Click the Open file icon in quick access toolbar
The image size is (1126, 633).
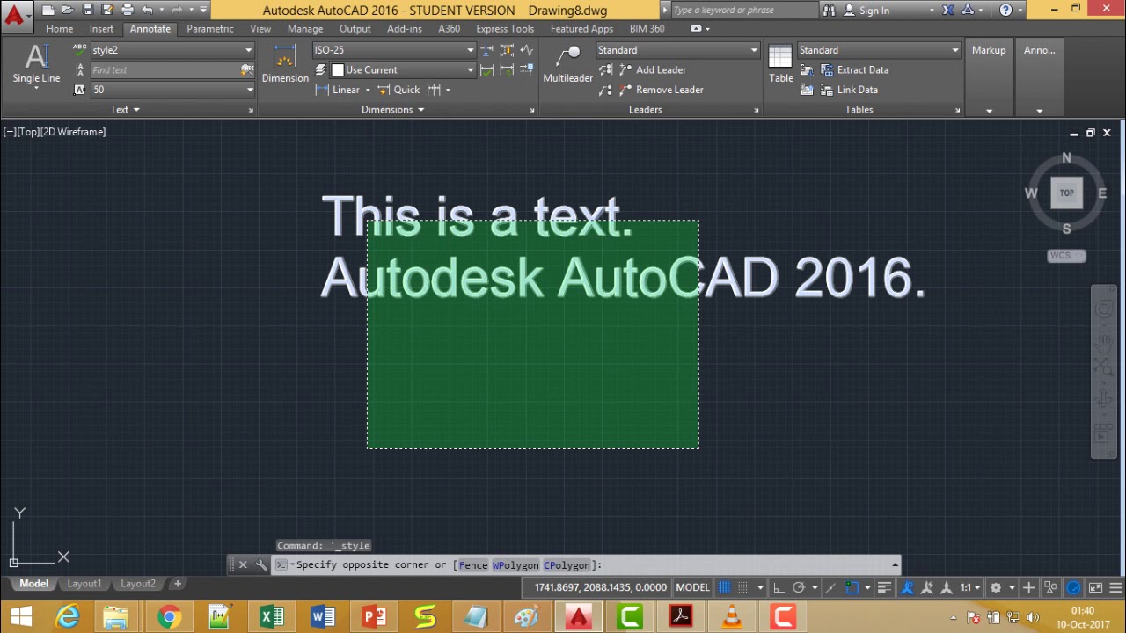click(68, 10)
